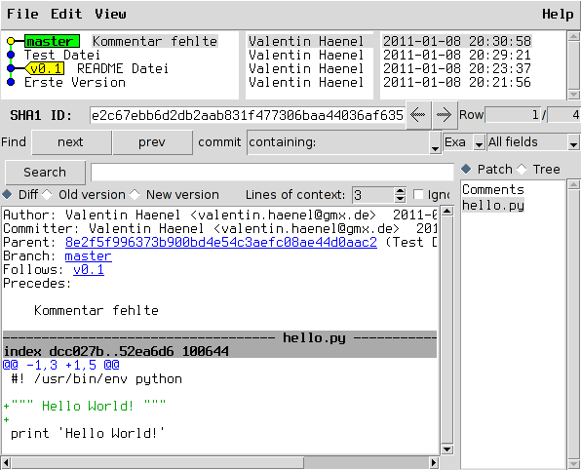581x470 pixels.
Task: Select the Tree radio button
Action: tap(522, 169)
